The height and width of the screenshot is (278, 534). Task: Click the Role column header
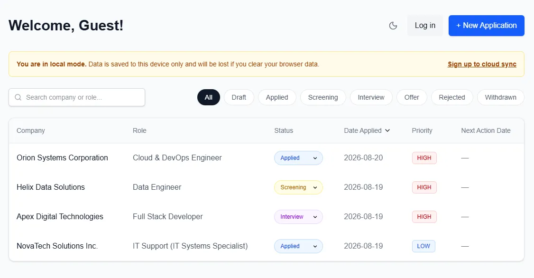click(139, 130)
